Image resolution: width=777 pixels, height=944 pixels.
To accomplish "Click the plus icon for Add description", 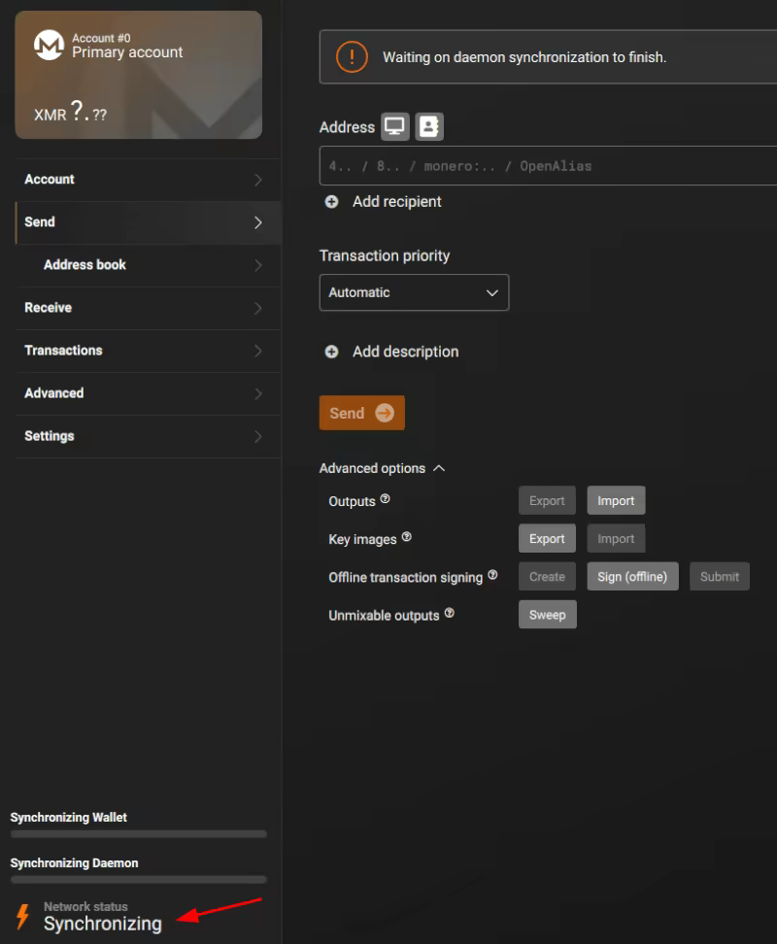I will tap(331, 352).
